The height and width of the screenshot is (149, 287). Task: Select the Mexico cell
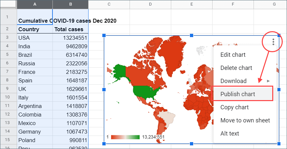click(x=35, y=123)
